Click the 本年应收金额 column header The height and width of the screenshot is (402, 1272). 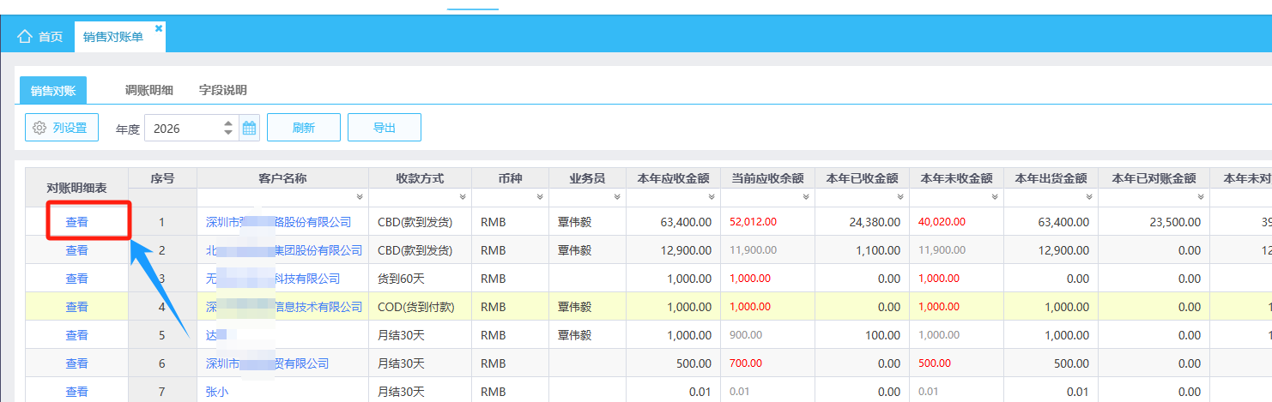tap(673, 178)
